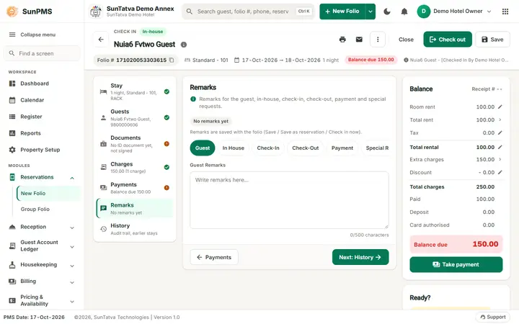Open the Support chat button
This screenshot has height=324, width=519.
(x=493, y=317)
